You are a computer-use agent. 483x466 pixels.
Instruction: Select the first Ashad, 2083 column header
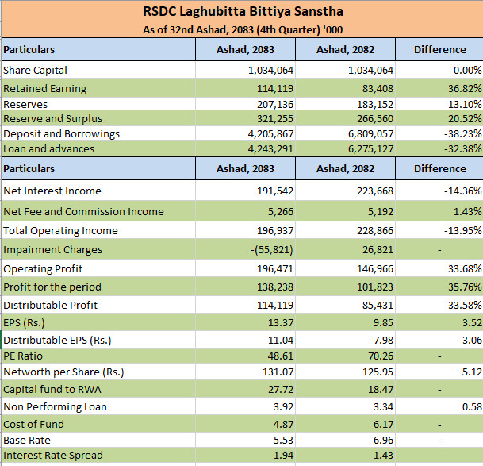(246, 49)
